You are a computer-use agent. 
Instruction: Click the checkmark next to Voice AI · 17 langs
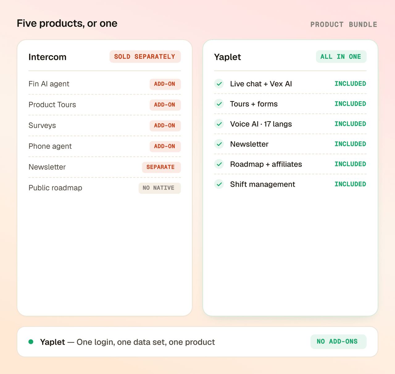219,124
